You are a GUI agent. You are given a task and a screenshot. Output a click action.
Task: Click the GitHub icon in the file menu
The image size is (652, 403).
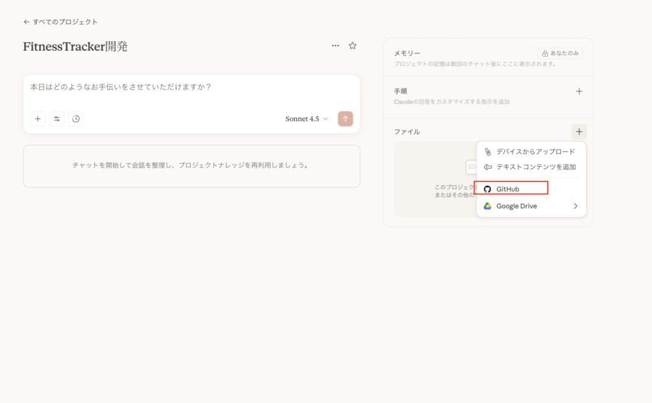coord(488,188)
